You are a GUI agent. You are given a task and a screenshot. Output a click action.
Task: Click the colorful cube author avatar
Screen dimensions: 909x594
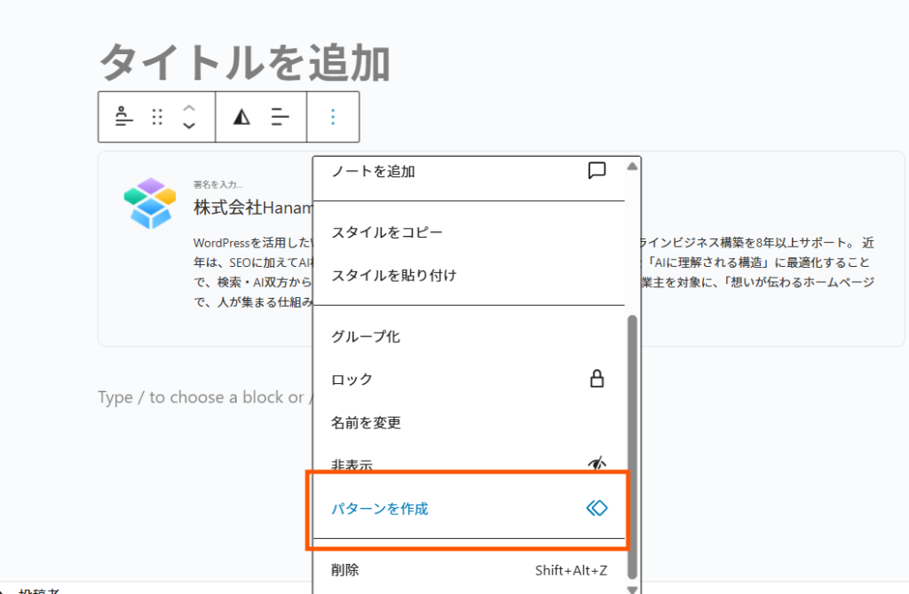click(x=149, y=202)
